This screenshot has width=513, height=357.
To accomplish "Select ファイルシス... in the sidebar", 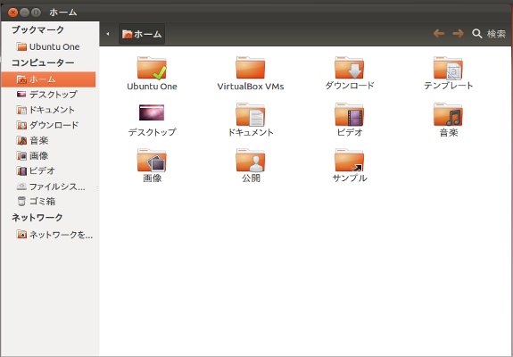I will tap(51, 187).
